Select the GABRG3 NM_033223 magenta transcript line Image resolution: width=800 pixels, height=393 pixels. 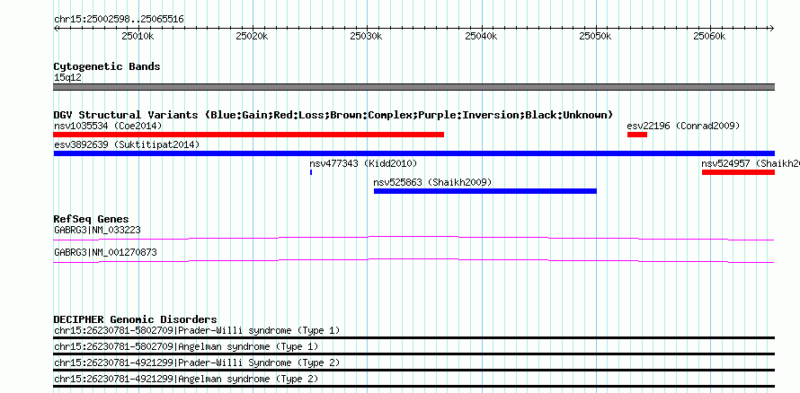click(413, 238)
